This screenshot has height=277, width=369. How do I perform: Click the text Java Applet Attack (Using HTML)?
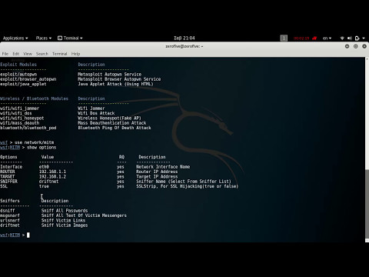tap(115, 84)
